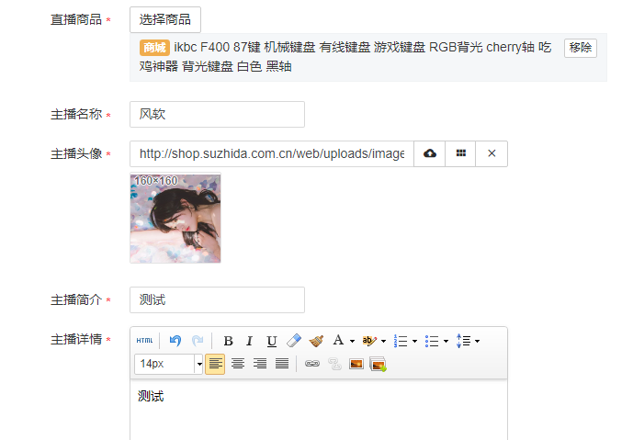Apply font color with A icon
The width and height of the screenshot is (633, 440).
pyautogui.click(x=338, y=340)
